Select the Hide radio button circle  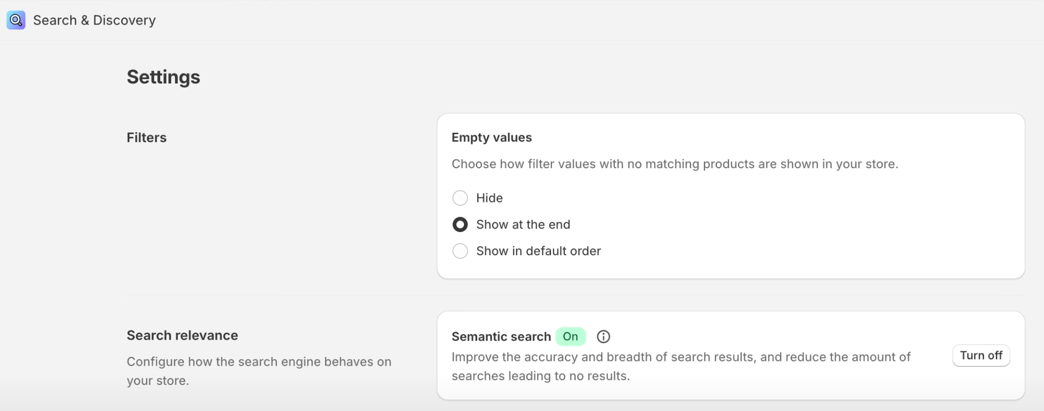tap(460, 198)
